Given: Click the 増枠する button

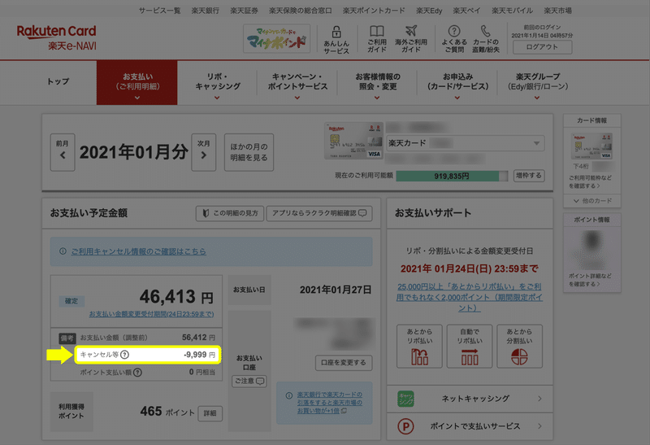Looking at the screenshot, I should [x=529, y=176].
